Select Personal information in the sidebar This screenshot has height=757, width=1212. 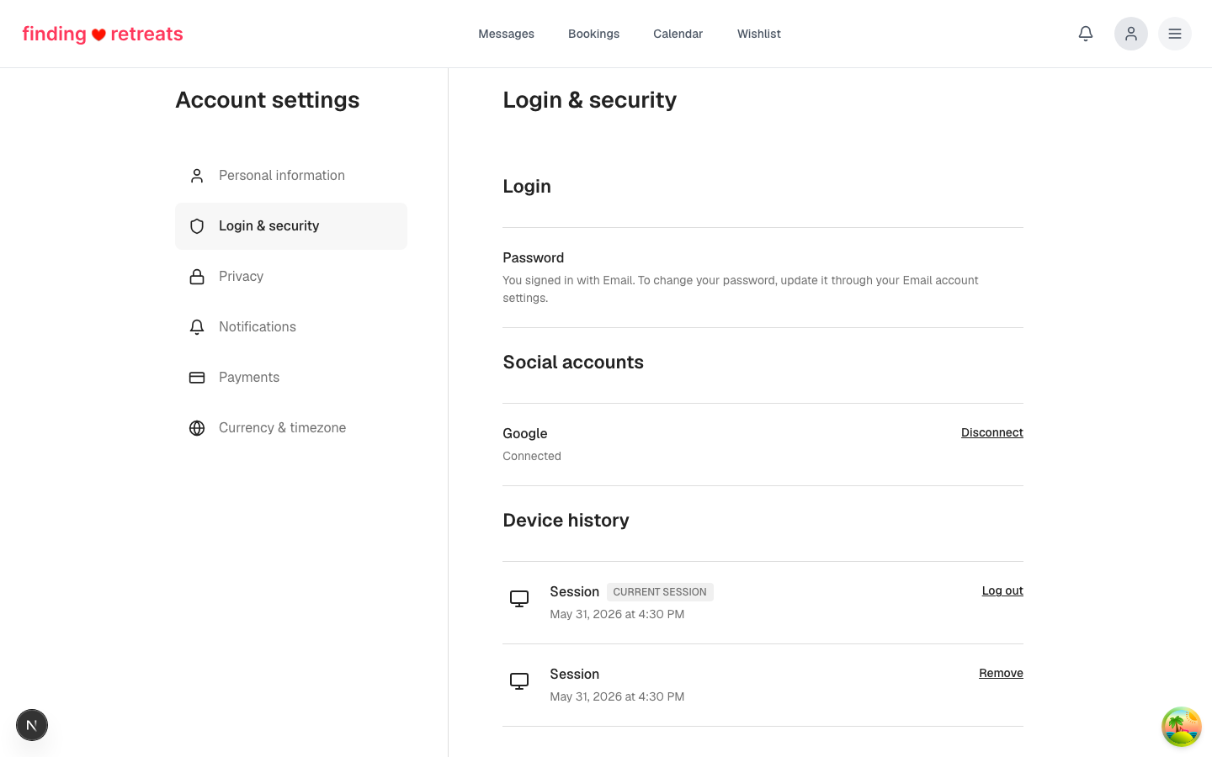(291, 176)
